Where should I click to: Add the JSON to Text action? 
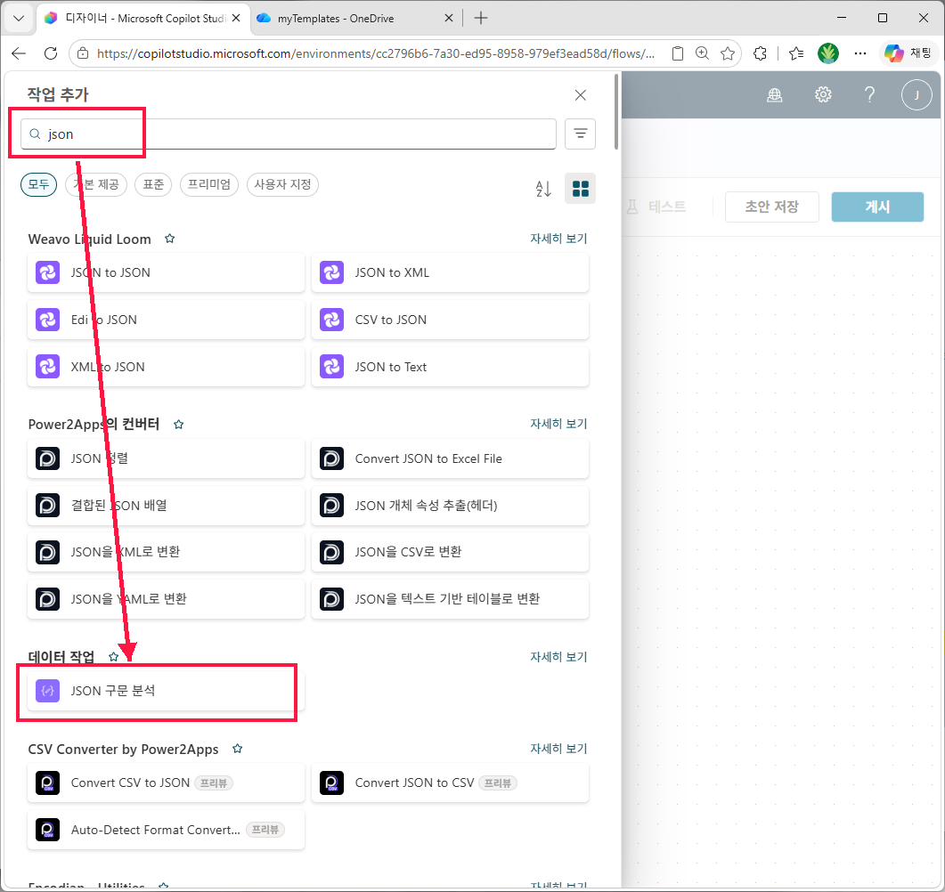pos(450,367)
